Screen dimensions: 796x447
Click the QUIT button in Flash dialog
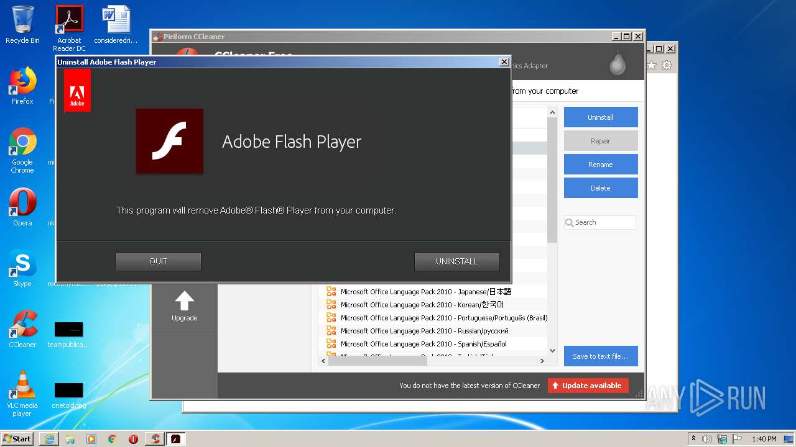click(159, 261)
